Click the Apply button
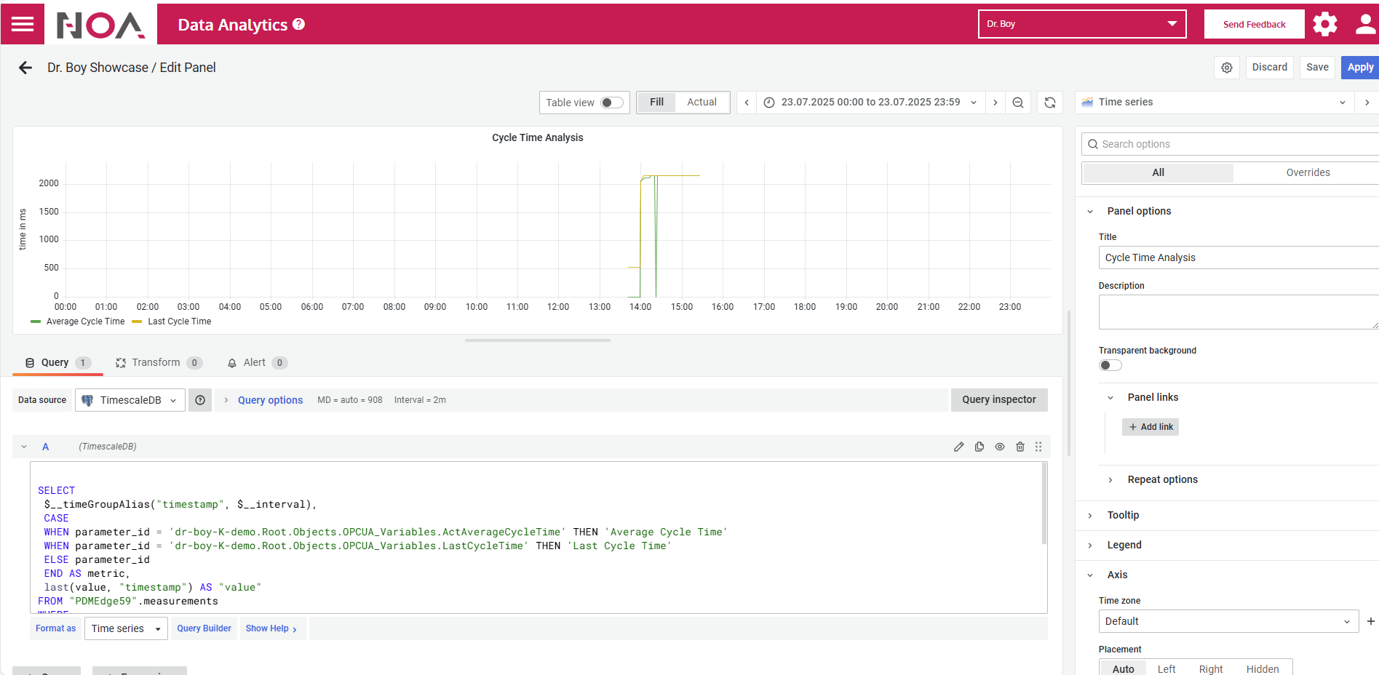This screenshot has width=1379, height=675. click(1359, 67)
